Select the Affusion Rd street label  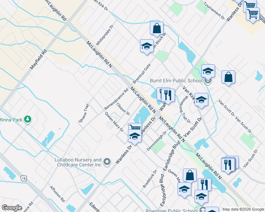(57, 194)
